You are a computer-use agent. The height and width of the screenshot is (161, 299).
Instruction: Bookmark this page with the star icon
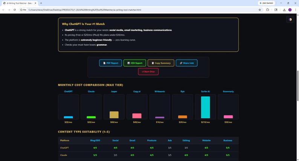click(259, 10)
